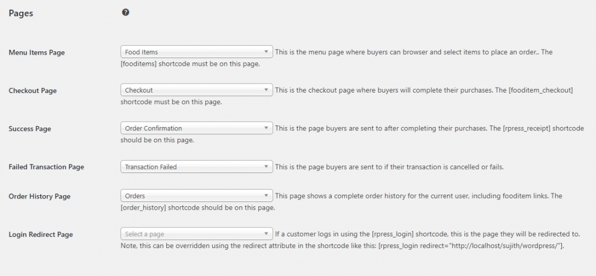
Task: Open the 'Select a page' dropdown
Action: [196, 234]
